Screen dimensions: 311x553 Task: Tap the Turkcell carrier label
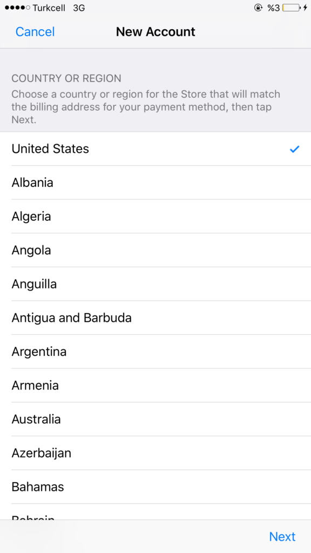point(49,8)
